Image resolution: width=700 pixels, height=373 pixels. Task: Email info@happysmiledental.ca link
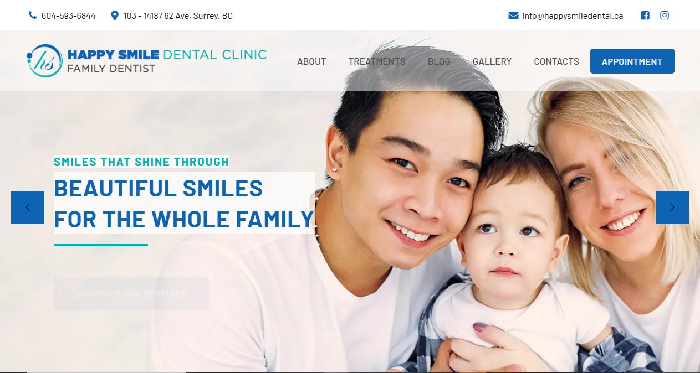[x=573, y=16]
